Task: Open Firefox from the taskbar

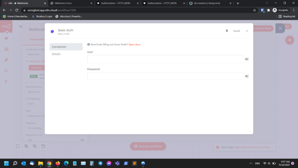Action: tap(58, 163)
